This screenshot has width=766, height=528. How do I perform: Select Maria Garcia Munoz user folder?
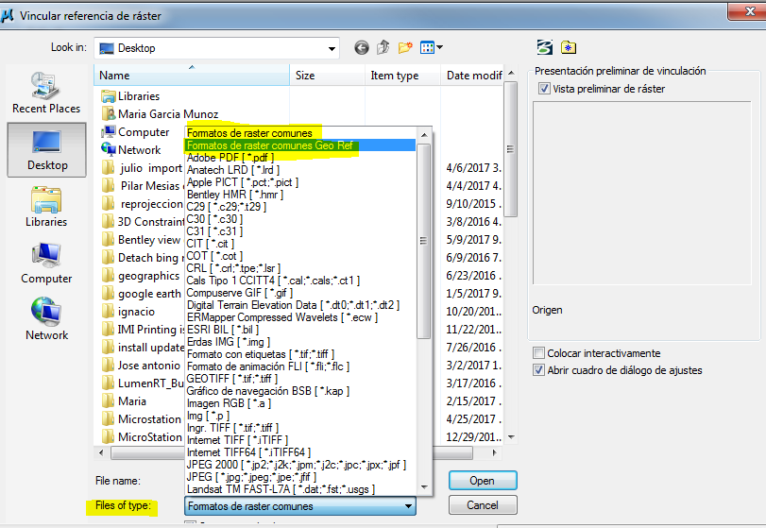click(160, 114)
